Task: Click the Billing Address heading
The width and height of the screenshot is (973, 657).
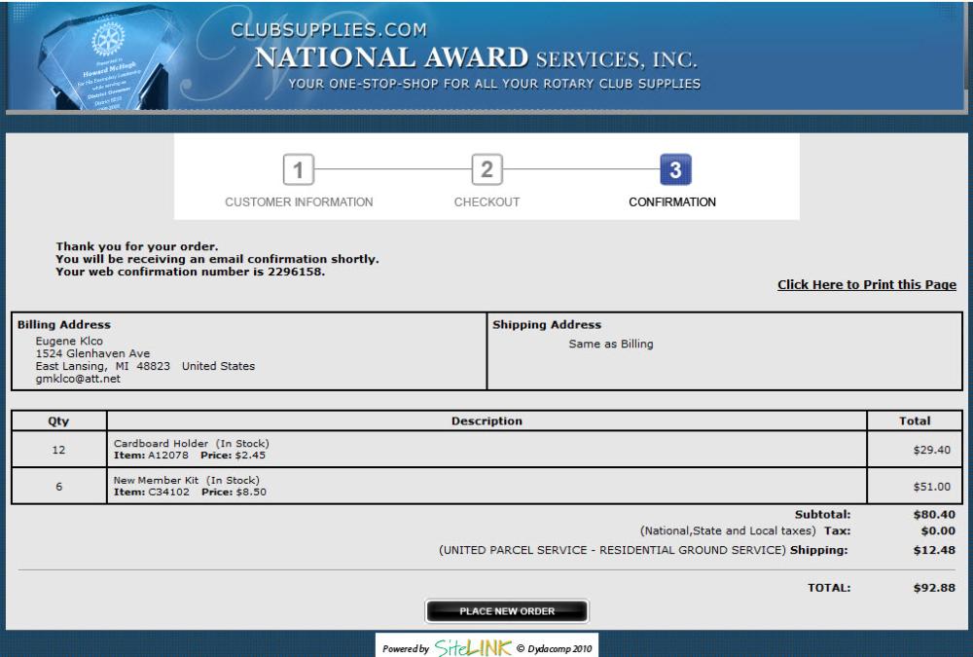Action: (64, 324)
